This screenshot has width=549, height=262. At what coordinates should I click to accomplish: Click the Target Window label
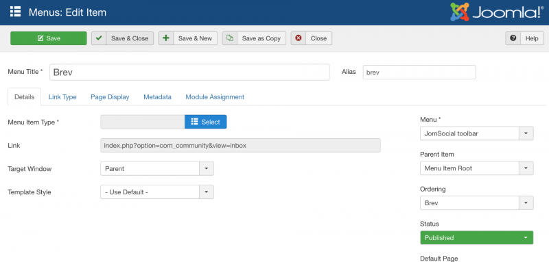pos(30,169)
